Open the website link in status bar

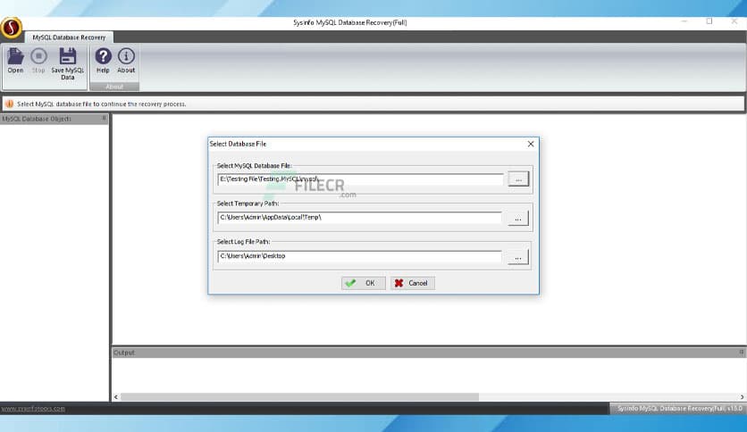(x=33, y=408)
